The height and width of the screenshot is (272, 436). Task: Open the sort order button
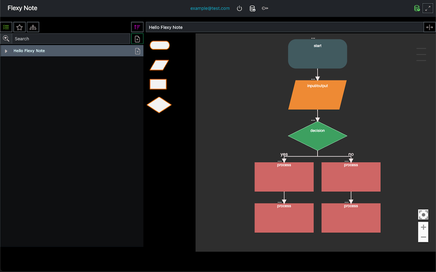point(137,27)
